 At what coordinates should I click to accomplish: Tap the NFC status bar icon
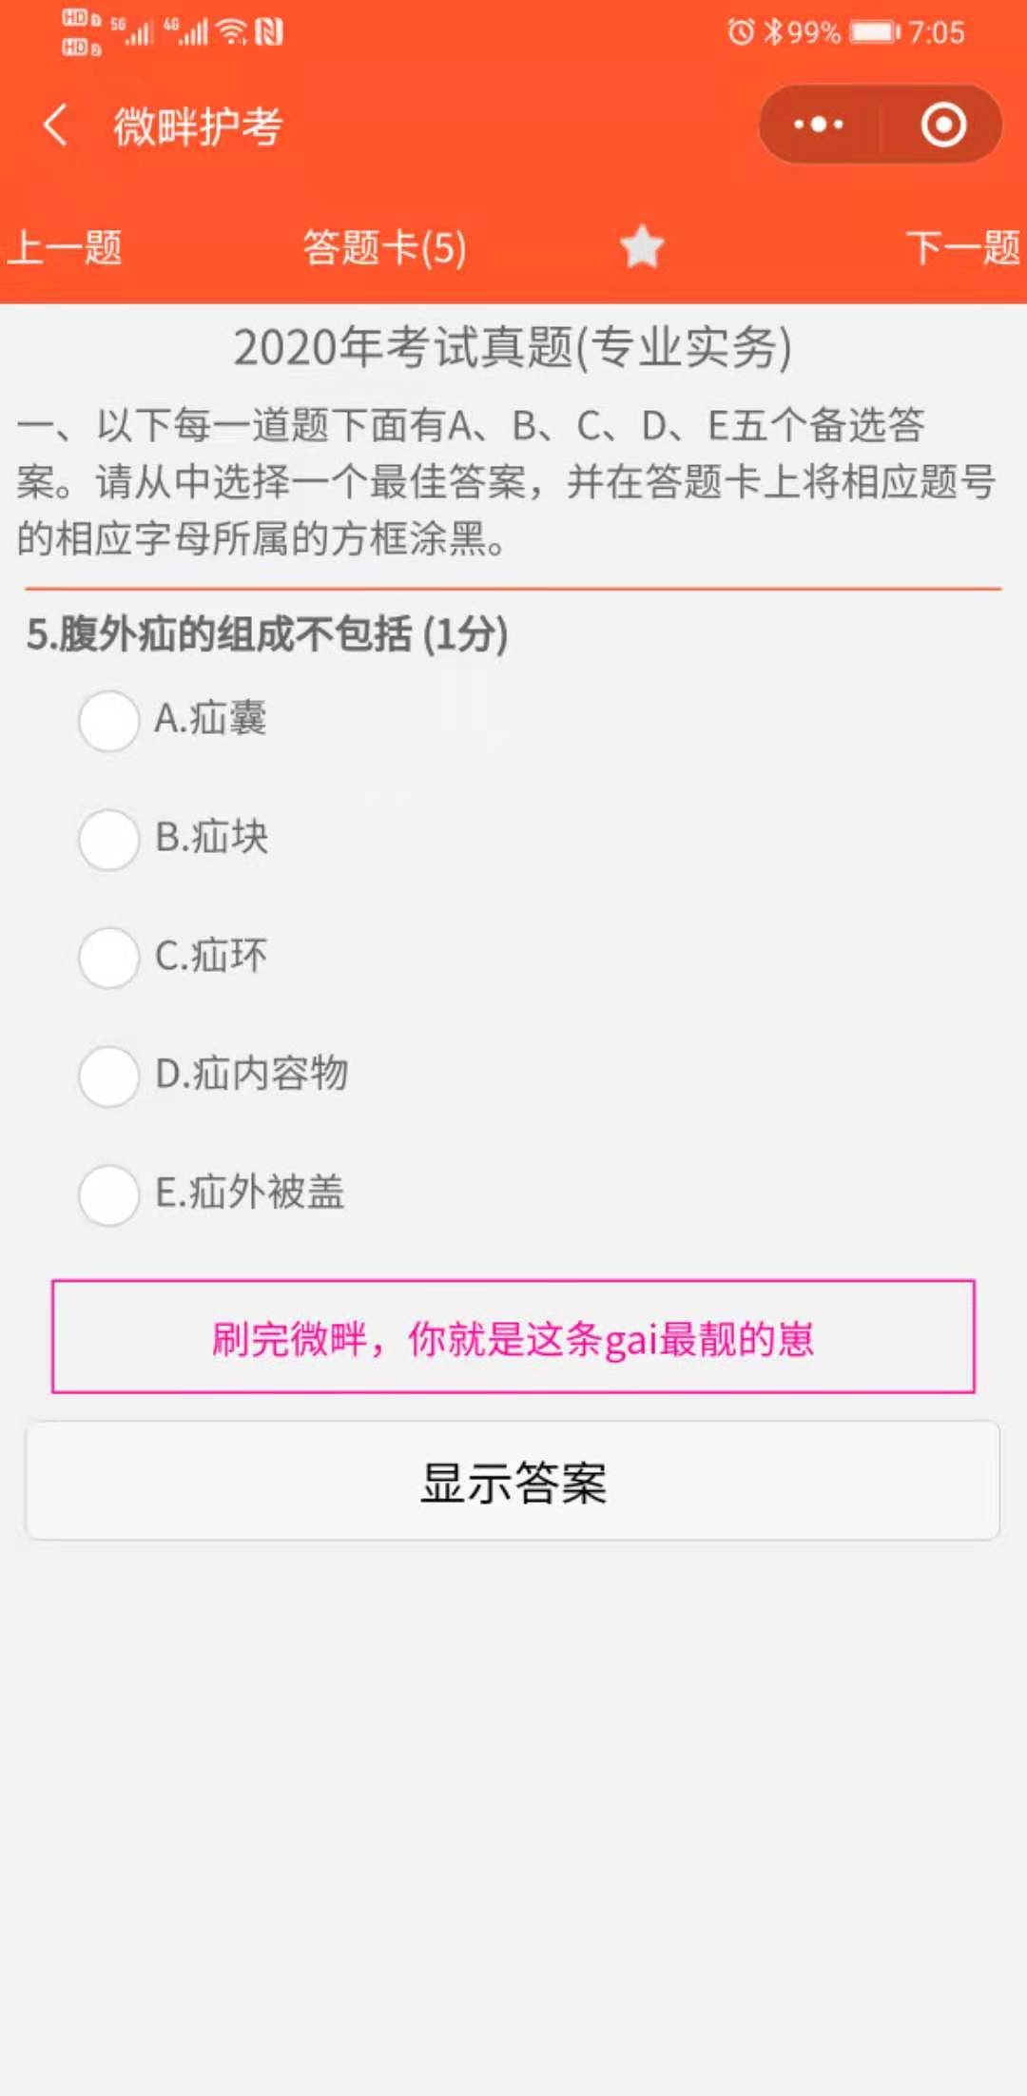(x=269, y=32)
